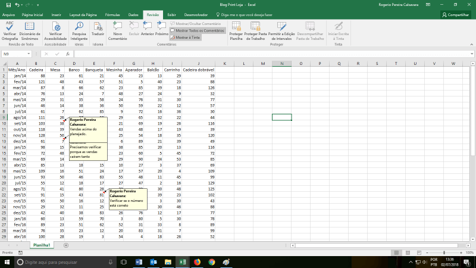
Task: Toggle Mostrar Todos os Comentários
Action: [197, 30]
